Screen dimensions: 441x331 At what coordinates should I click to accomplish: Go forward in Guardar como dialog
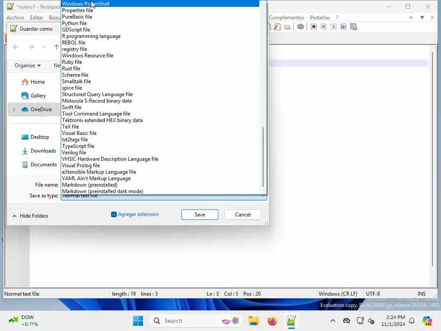(31, 47)
